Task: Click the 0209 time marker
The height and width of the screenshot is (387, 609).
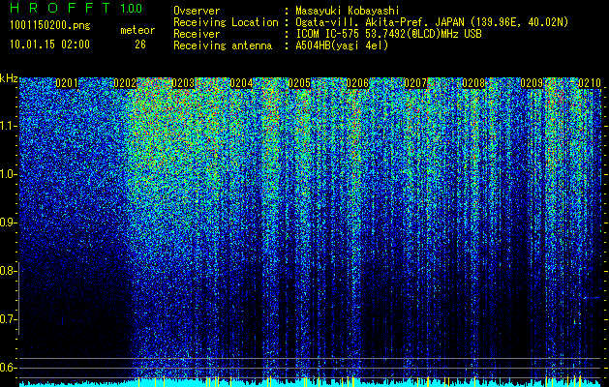Action: click(x=532, y=83)
